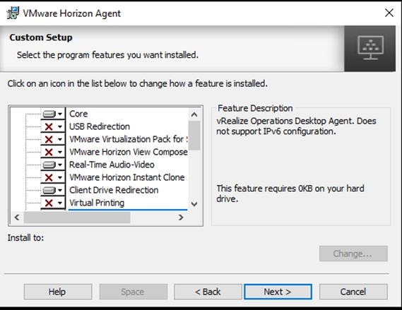Go back with the < Back button
This screenshot has height=310, width=402.
(208, 292)
